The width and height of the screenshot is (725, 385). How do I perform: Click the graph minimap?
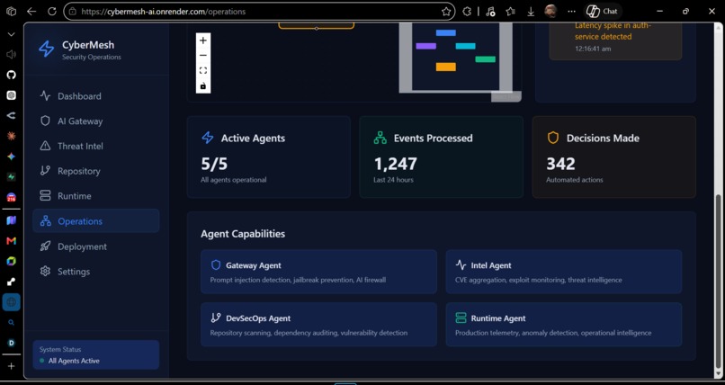coord(455,58)
